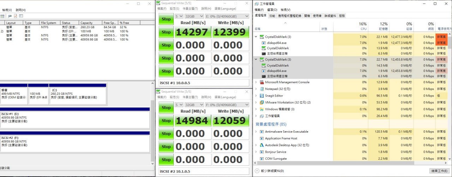Collapse the first CrystalDiskMark (3) process group

point(256,37)
